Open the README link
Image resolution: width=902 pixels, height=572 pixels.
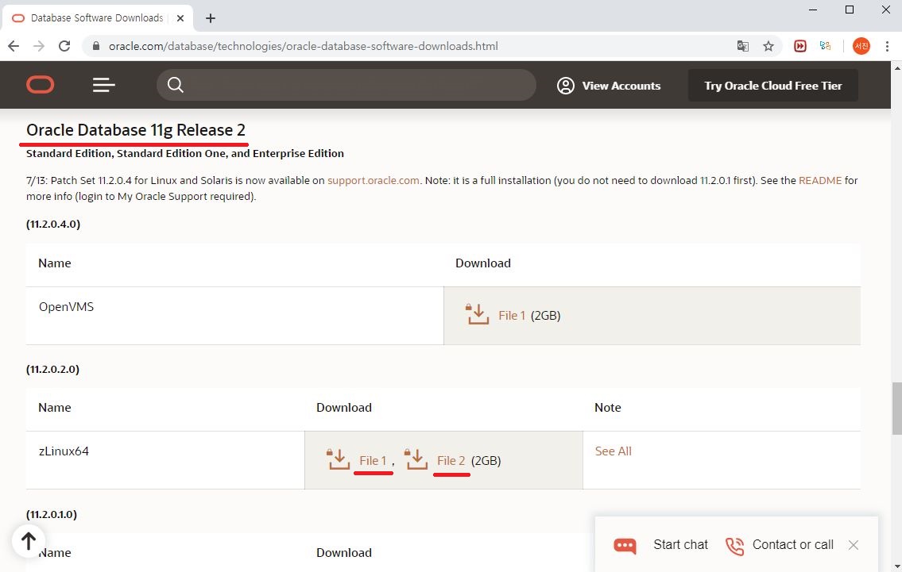tap(819, 180)
